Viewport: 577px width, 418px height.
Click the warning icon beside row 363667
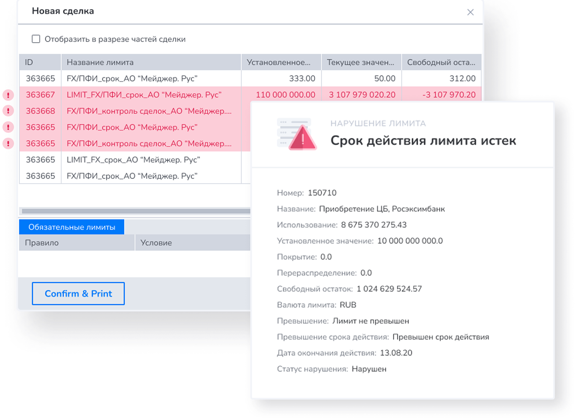(8, 95)
